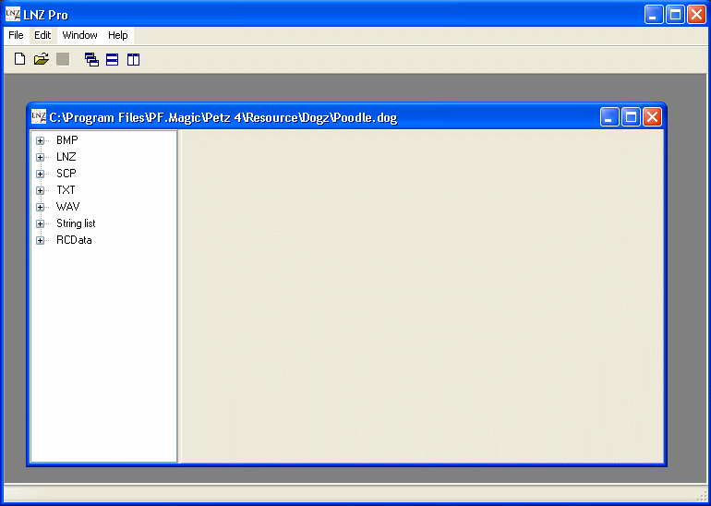Cascade windows using the toolbar icon
Screen dimensions: 711x506
91,59
